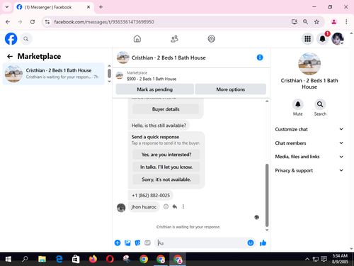Launch Opera from the taskbar

(110, 259)
